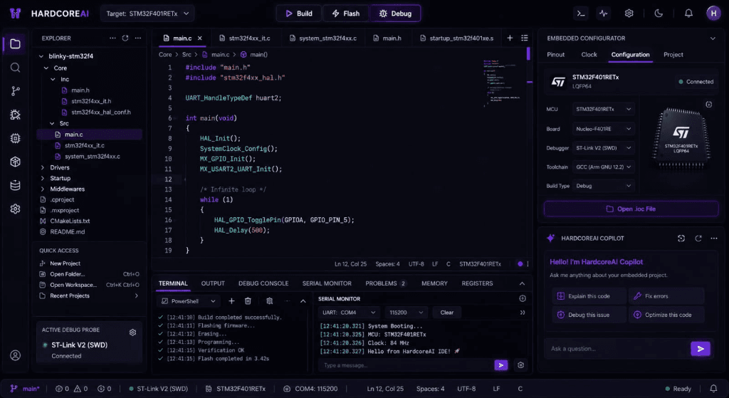This screenshot has height=398, width=729.
Task: Open the database stack view in the activity bar
Action: point(16,186)
